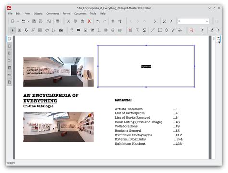The width and height of the screenshot is (228, 173).
Task: Go to the previous page arrow
Action: 131,21
